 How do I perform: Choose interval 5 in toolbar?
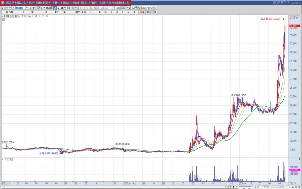click(x=87, y=8)
